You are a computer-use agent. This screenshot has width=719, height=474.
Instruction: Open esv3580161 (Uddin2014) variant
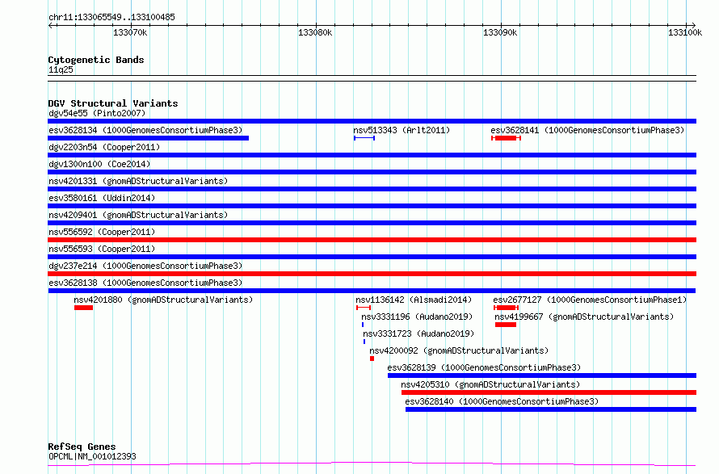coord(102,198)
